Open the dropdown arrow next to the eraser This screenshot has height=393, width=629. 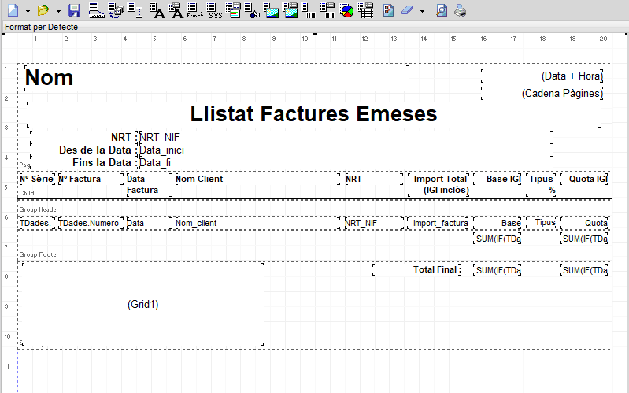pos(422,11)
